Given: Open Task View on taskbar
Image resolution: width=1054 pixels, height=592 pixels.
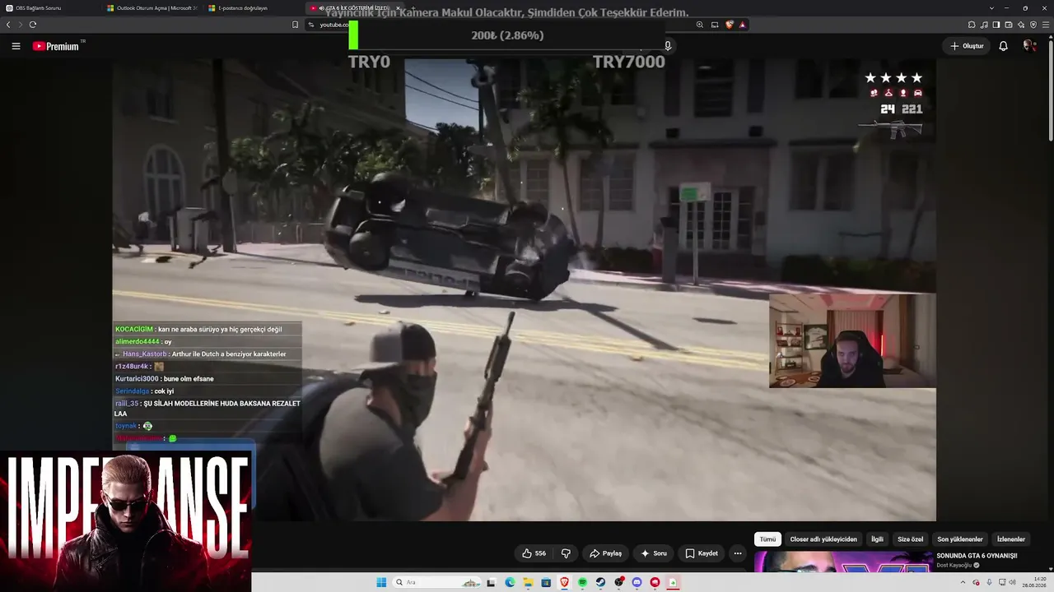Looking at the screenshot, I should (x=491, y=582).
